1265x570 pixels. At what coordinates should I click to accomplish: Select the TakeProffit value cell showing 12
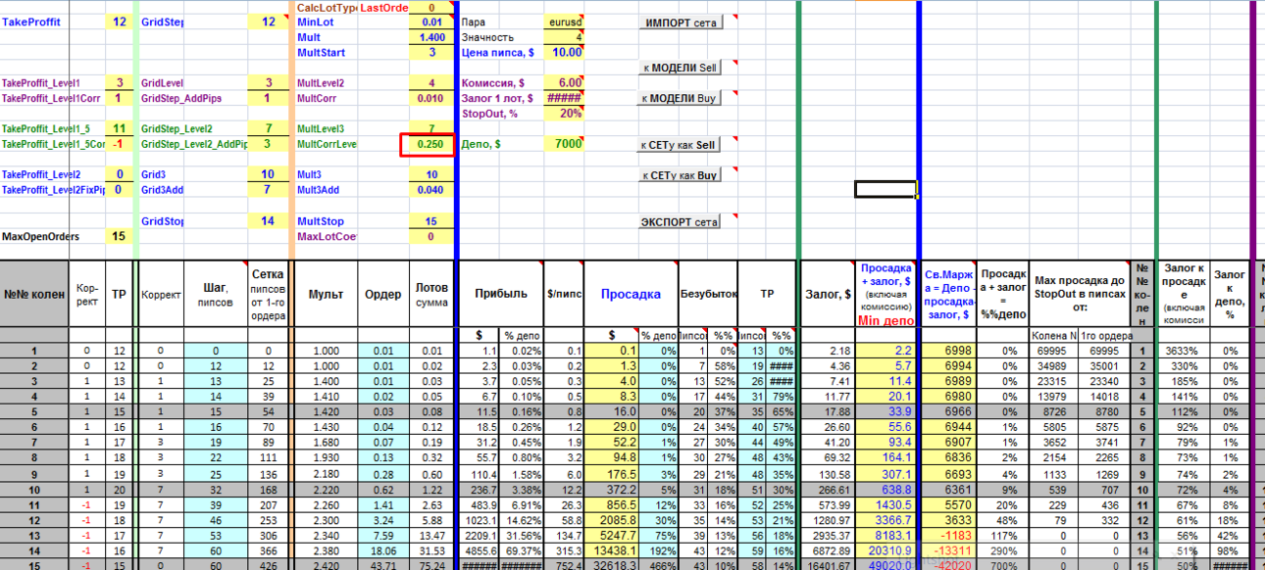click(x=118, y=22)
